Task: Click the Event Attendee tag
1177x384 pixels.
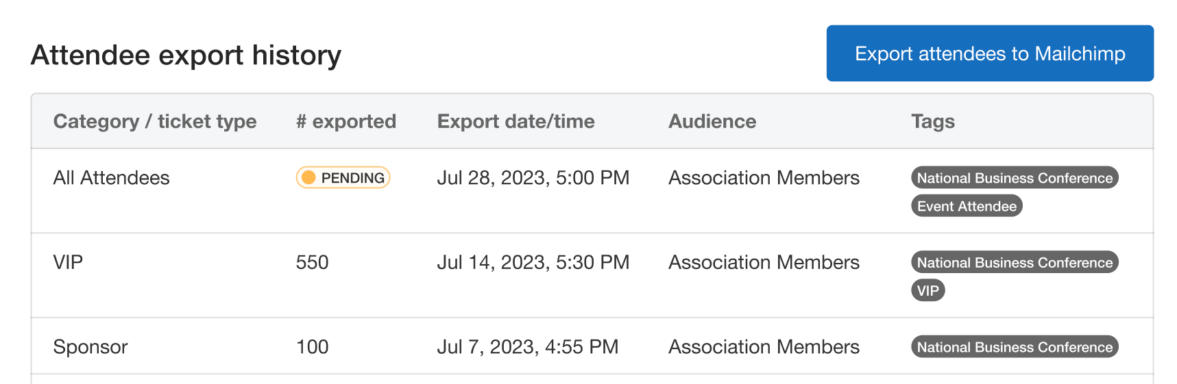Action: click(x=966, y=206)
